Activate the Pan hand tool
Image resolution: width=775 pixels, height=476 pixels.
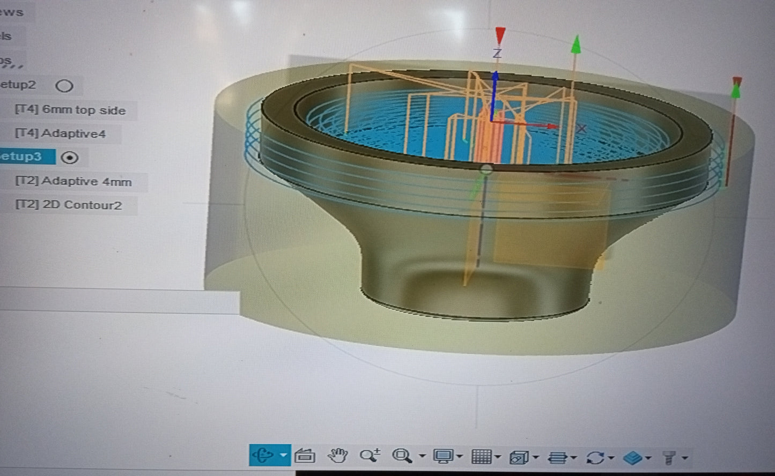[337, 456]
